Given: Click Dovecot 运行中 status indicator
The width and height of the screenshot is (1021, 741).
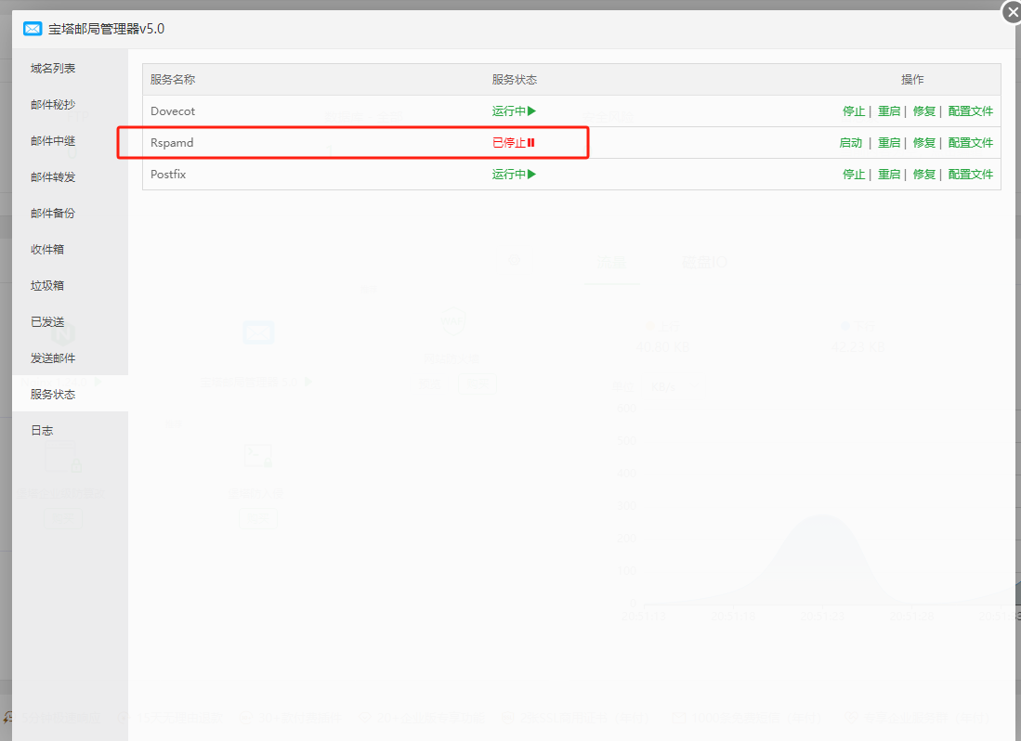Looking at the screenshot, I should 514,111.
